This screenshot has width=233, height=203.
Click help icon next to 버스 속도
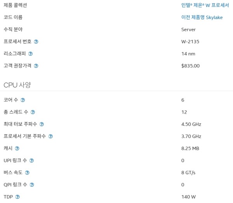point(27,173)
